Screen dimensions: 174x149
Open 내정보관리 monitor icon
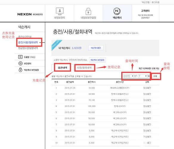[60, 11]
